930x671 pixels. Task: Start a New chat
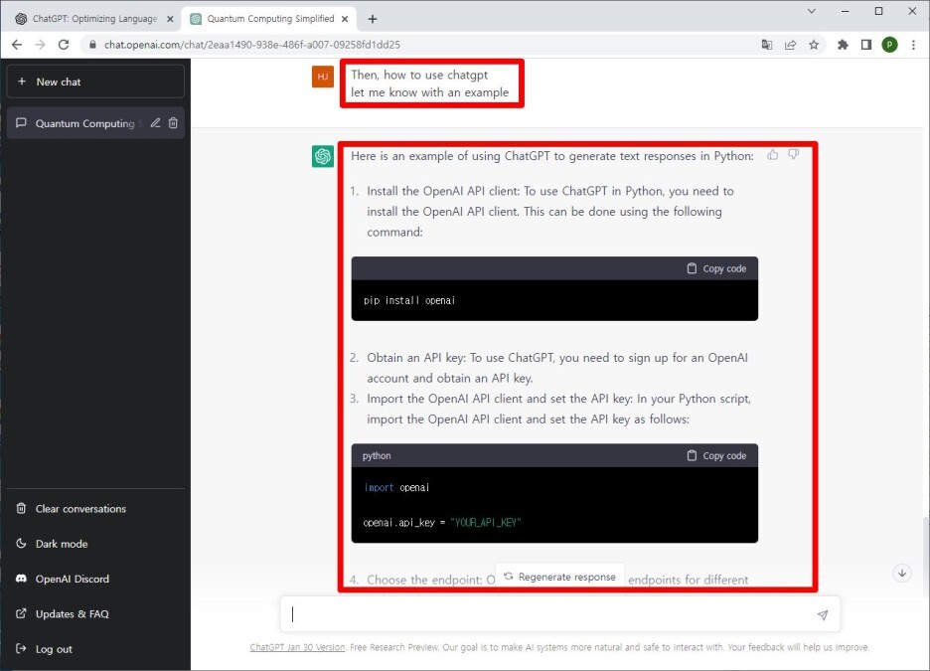(95, 82)
